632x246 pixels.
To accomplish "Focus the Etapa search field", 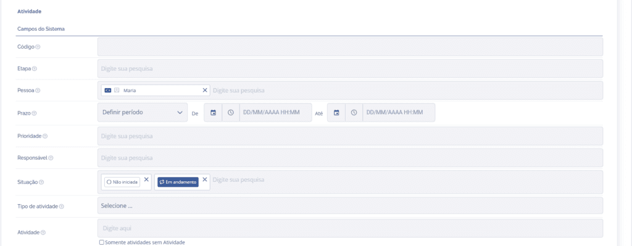I will click(350, 68).
